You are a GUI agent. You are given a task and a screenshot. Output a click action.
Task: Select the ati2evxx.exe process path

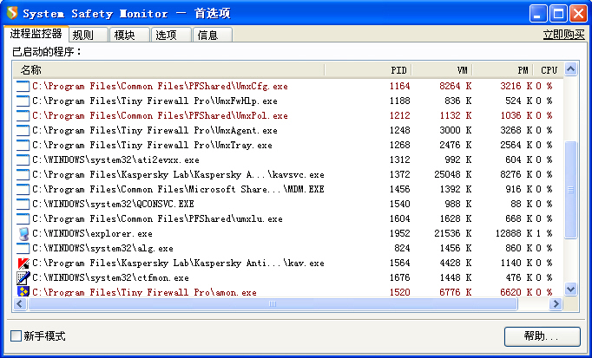115,159
